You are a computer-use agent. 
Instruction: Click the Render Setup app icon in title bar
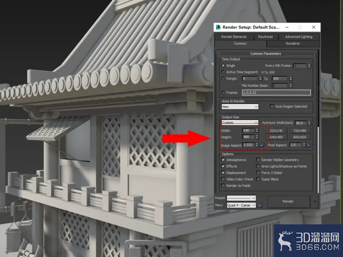click(218, 27)
